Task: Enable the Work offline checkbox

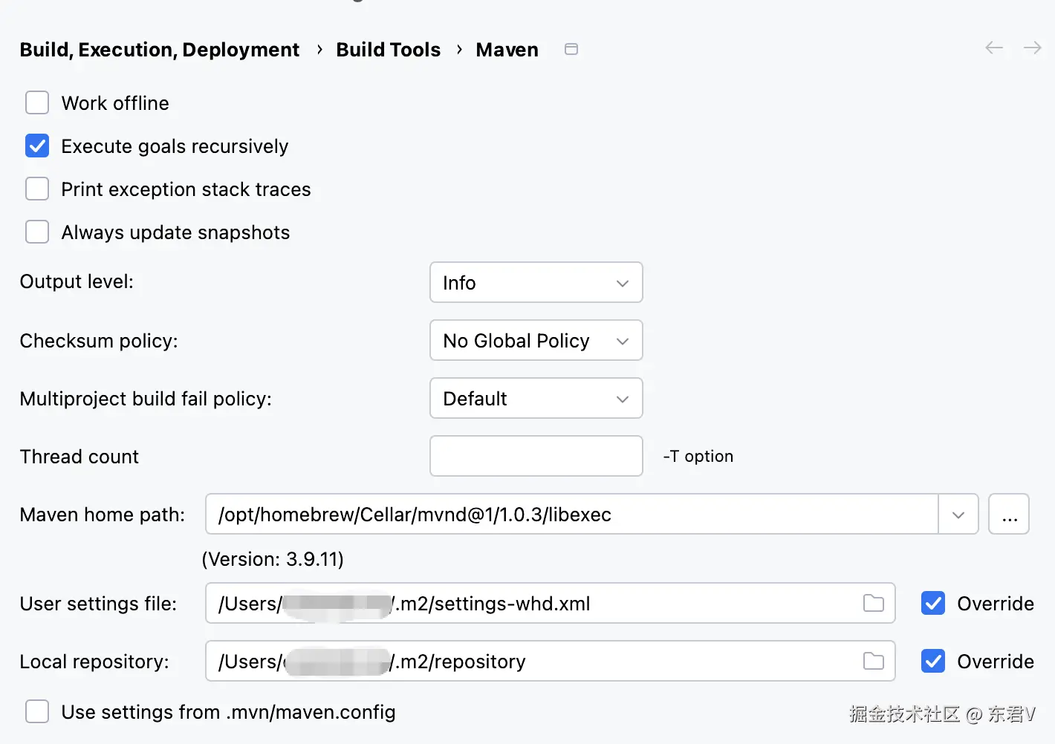Action: point(37,102)
